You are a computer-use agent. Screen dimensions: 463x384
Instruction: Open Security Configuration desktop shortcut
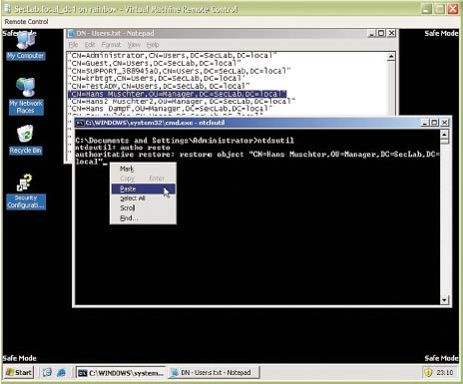point(26,192)
